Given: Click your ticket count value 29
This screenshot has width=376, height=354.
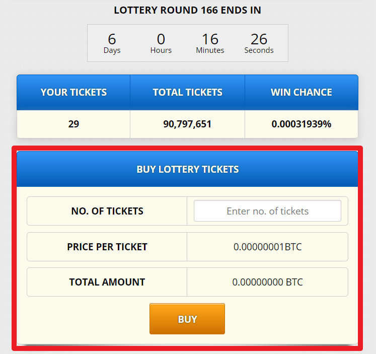Looking at the screenshot, I should click(x=73, y=124).
